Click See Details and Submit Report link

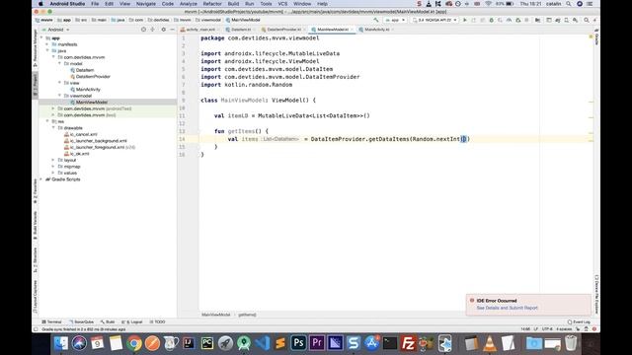click(507, 308)
